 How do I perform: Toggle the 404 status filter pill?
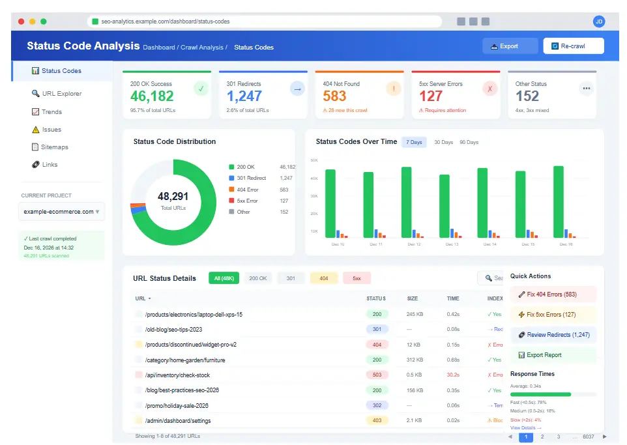323,278
